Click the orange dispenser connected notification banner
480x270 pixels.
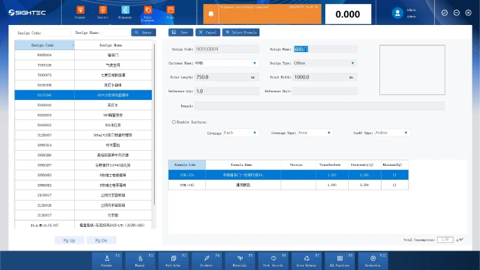262,14
